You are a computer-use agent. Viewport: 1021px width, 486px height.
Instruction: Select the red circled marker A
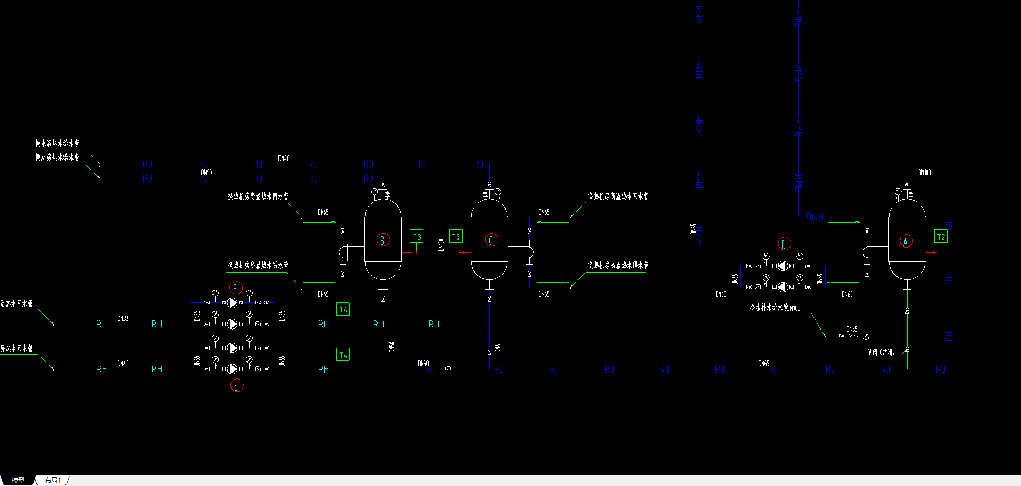coord(906,241)
